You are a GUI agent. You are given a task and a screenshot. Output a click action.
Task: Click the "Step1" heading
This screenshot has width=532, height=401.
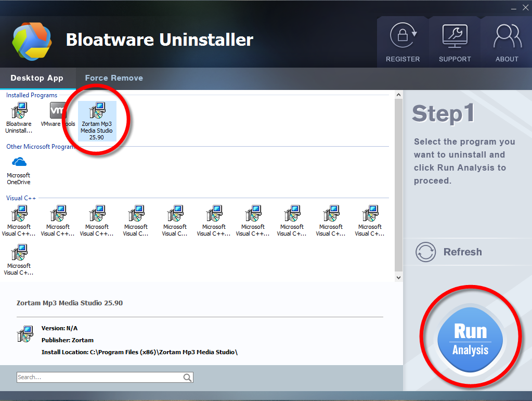pos(443,114)
